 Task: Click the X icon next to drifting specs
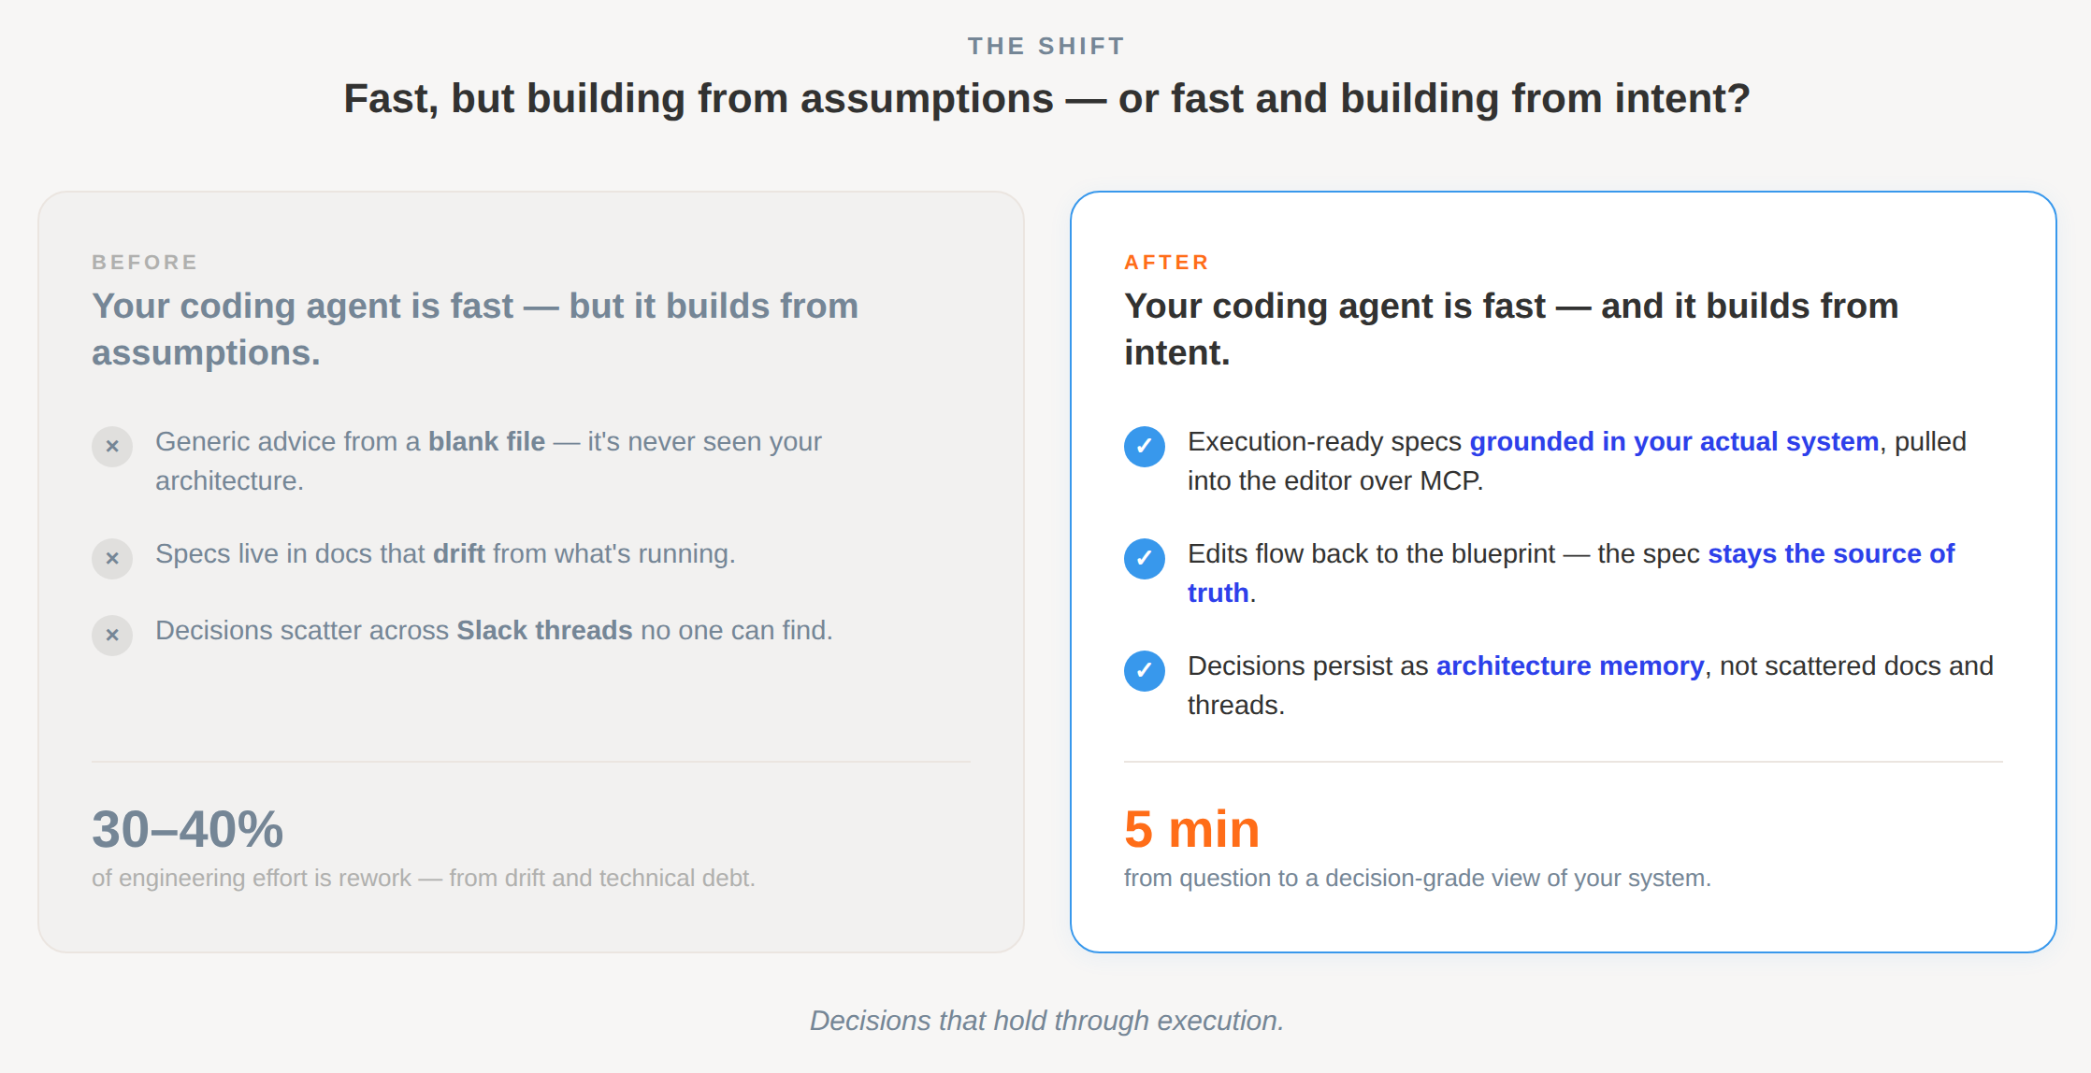point(112,559)
